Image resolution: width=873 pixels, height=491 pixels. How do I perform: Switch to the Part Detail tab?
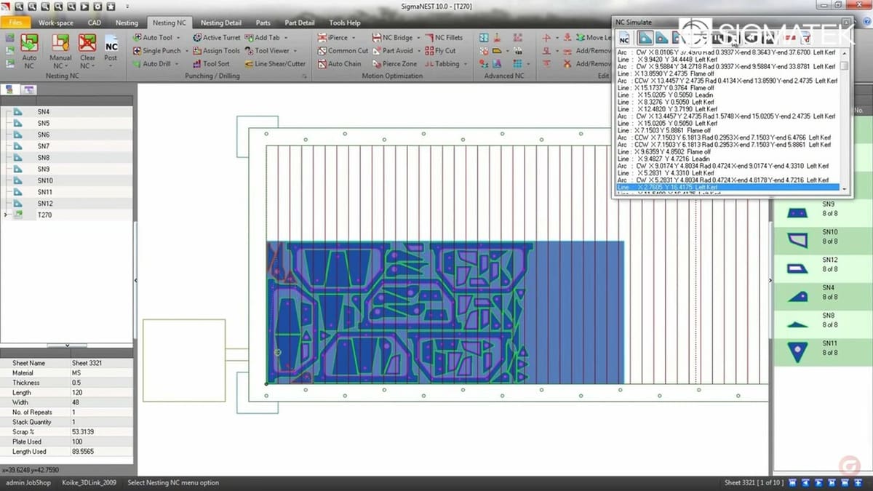point(300,23)
